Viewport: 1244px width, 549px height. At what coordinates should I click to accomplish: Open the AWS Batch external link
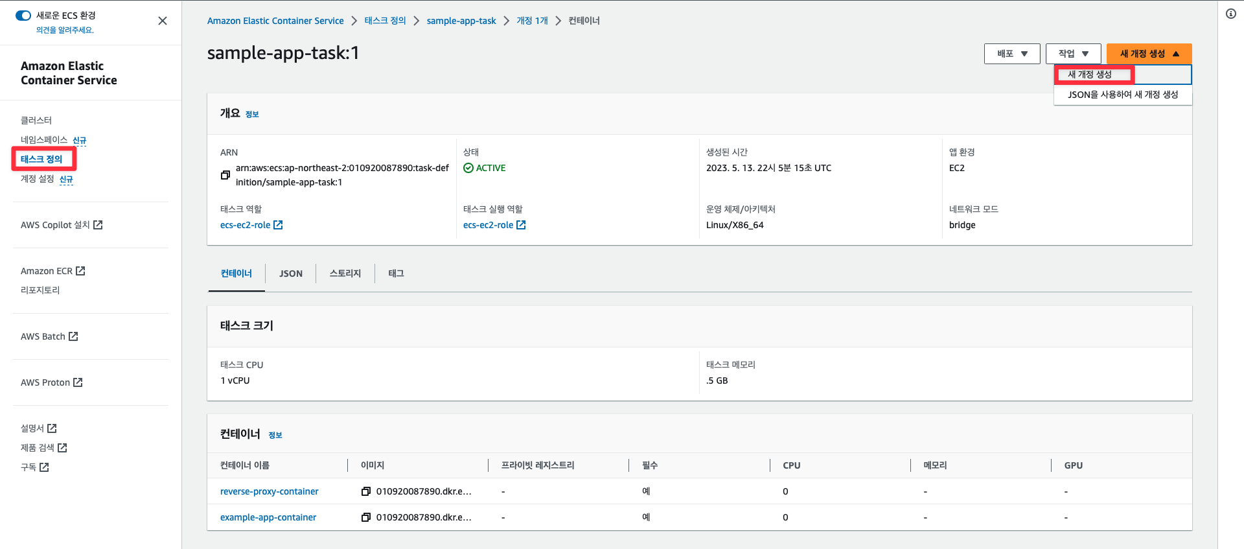point(49,336)
